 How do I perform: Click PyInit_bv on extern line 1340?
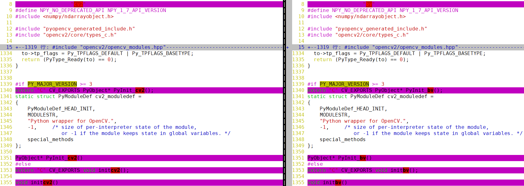420,90
